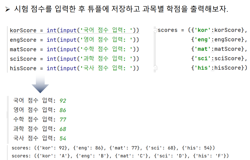The width and height of the screenshot is (250, 160).
Task: Click the 국어 점수 입력 value 92
Action: pyautogui.click(x=63, y=101)
